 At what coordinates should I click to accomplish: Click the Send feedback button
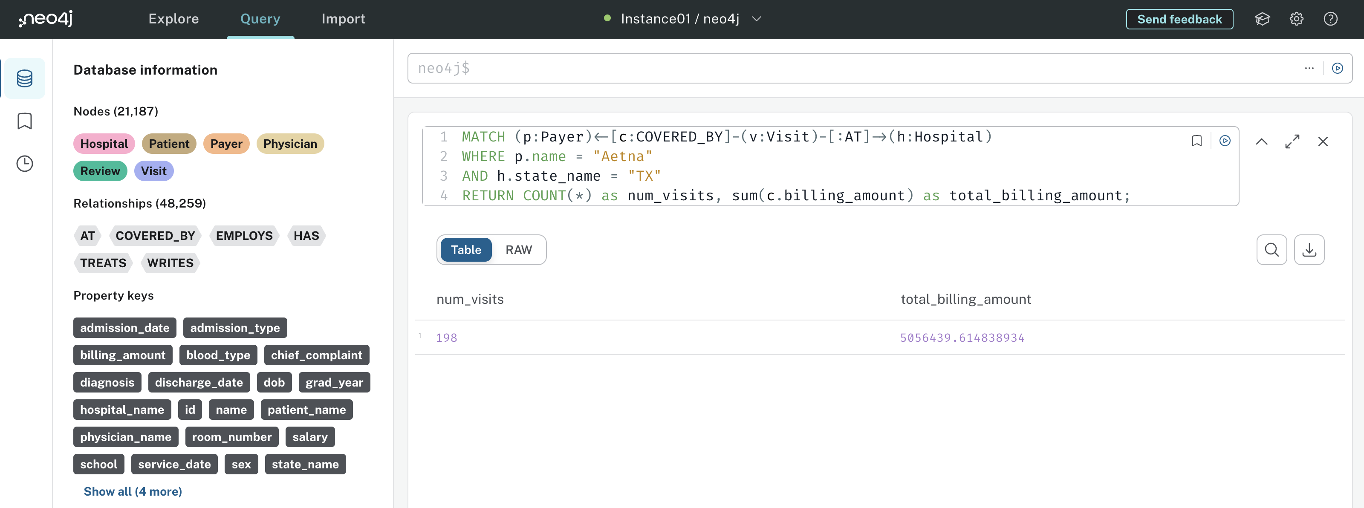pos(1179,18)
